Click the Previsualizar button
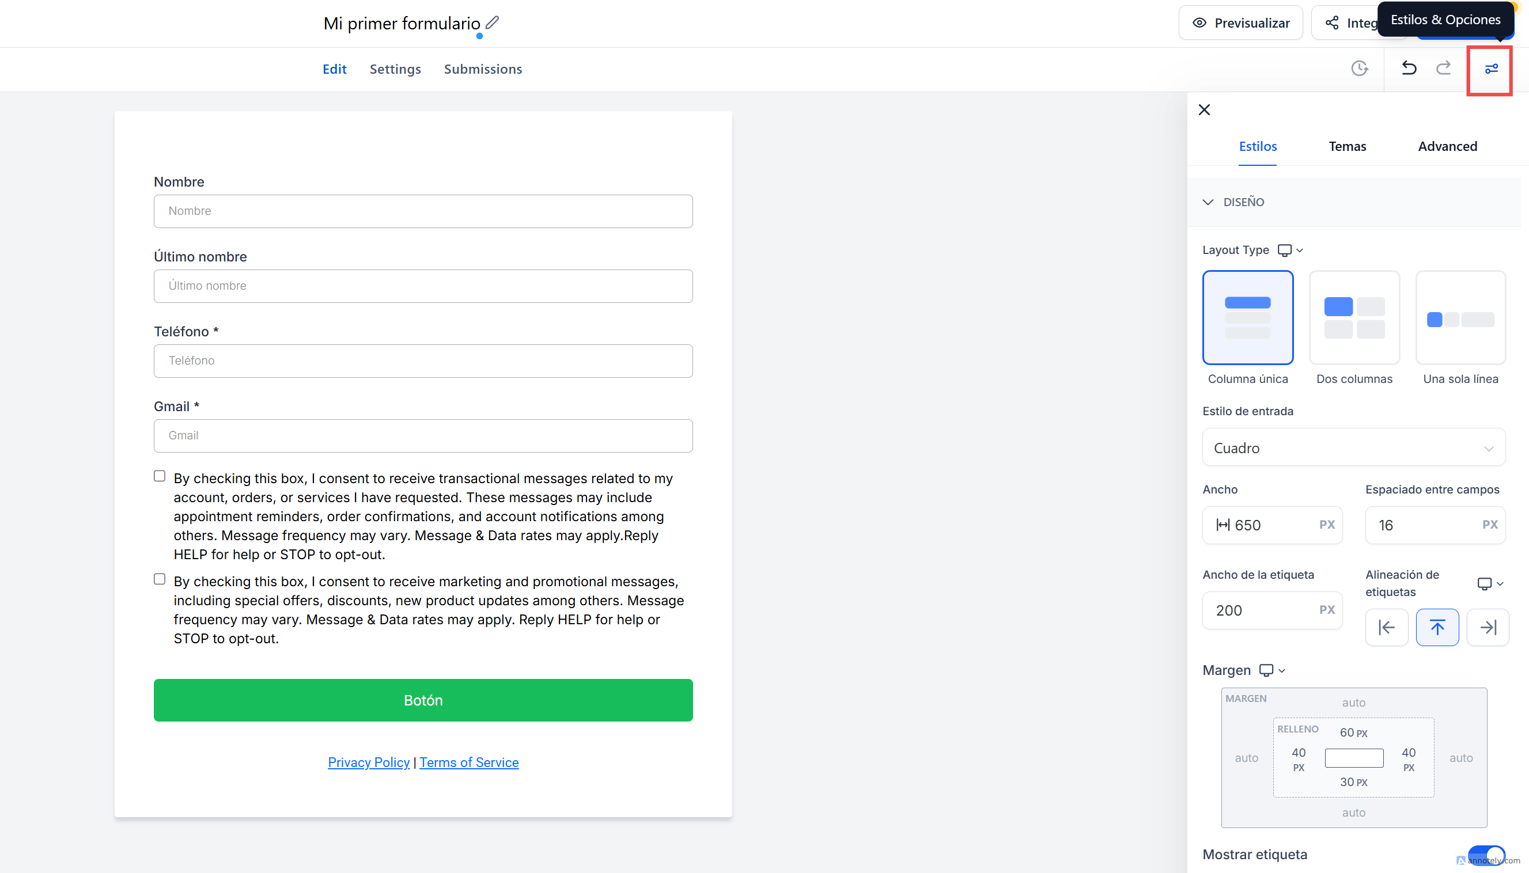 pos(1240,23)
